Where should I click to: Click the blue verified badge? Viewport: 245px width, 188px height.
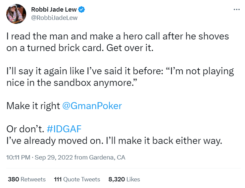pyautogui.click(x=81, y=10)
